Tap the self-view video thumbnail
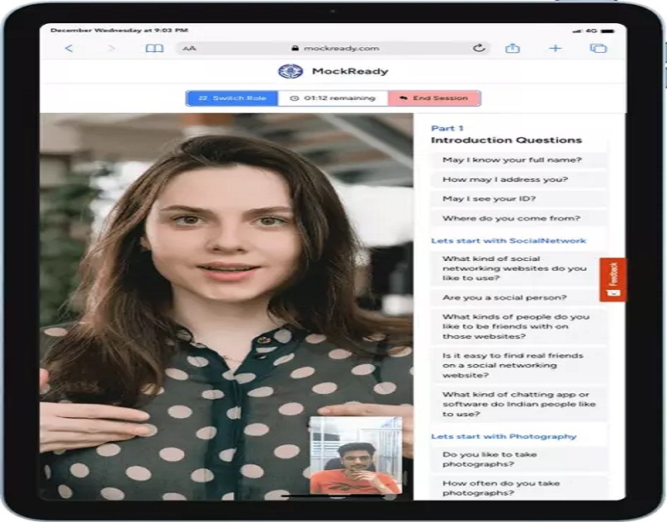The width and height of the screenshot is (667, 522). point(355,455)
